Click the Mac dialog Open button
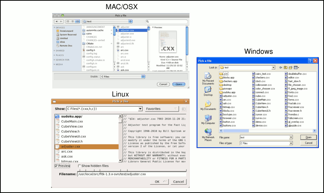This screenshot has height=193, width=324. pos(178,84)
